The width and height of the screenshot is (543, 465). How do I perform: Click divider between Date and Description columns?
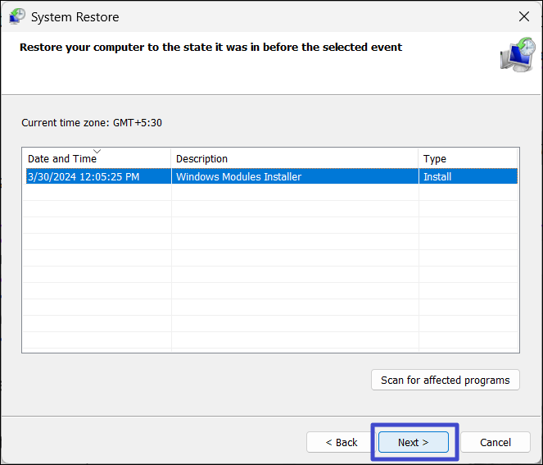(x=171, y=159)
